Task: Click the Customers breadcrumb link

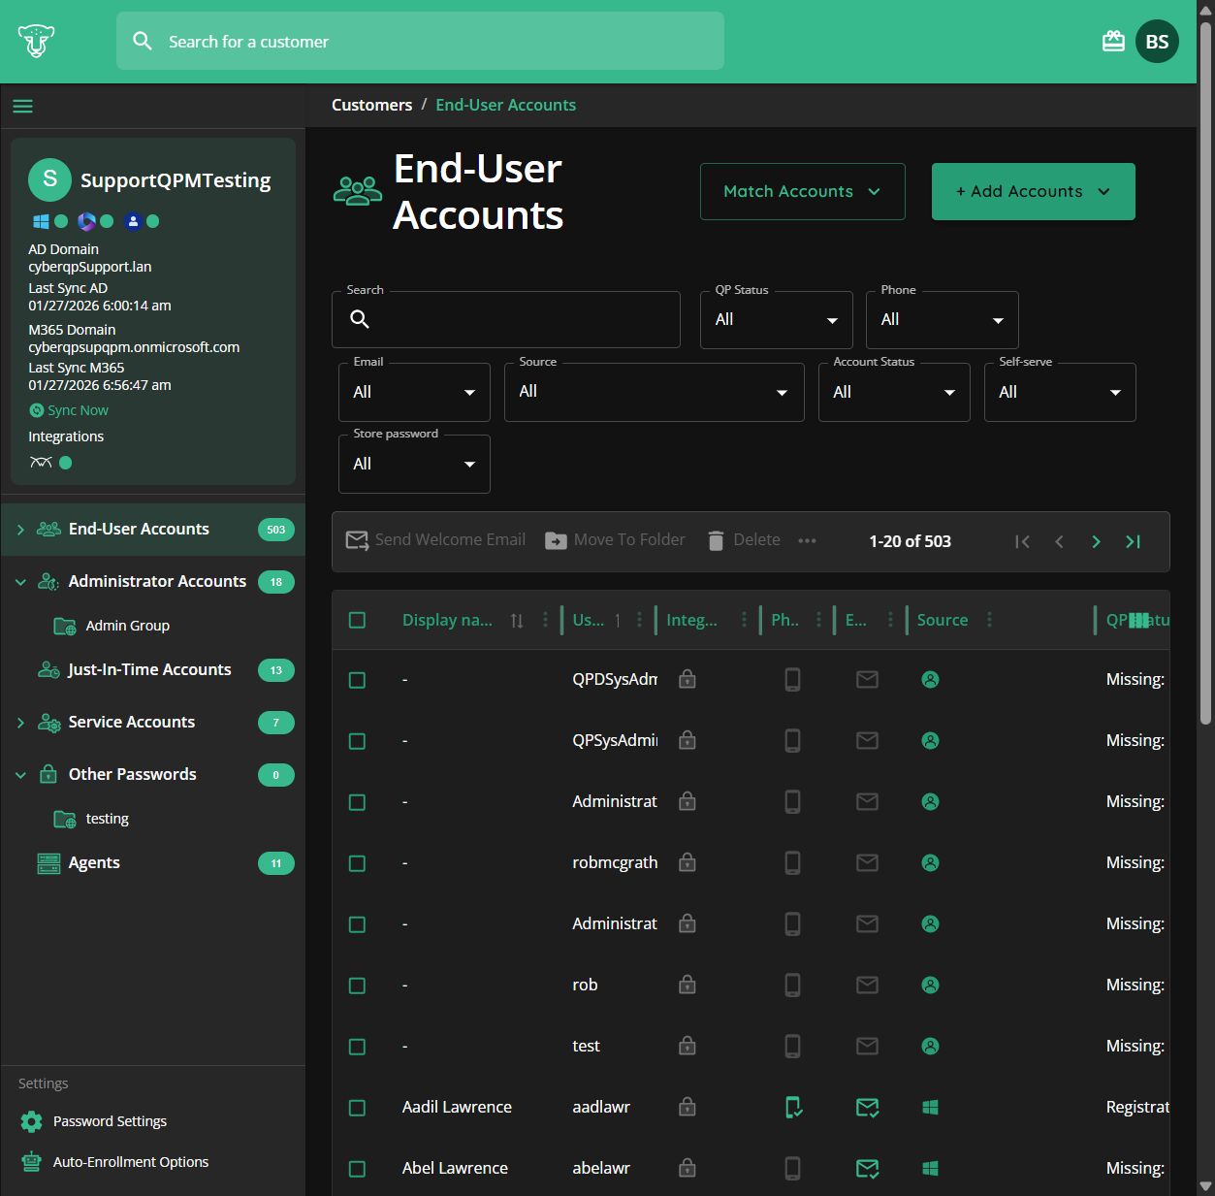Action: point(371,105)
